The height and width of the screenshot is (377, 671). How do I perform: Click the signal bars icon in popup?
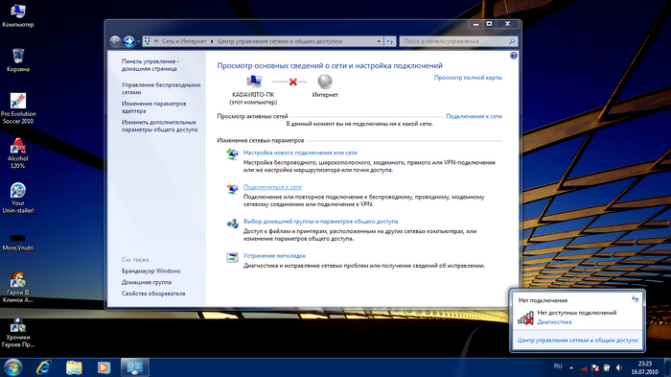pos(525,318)
